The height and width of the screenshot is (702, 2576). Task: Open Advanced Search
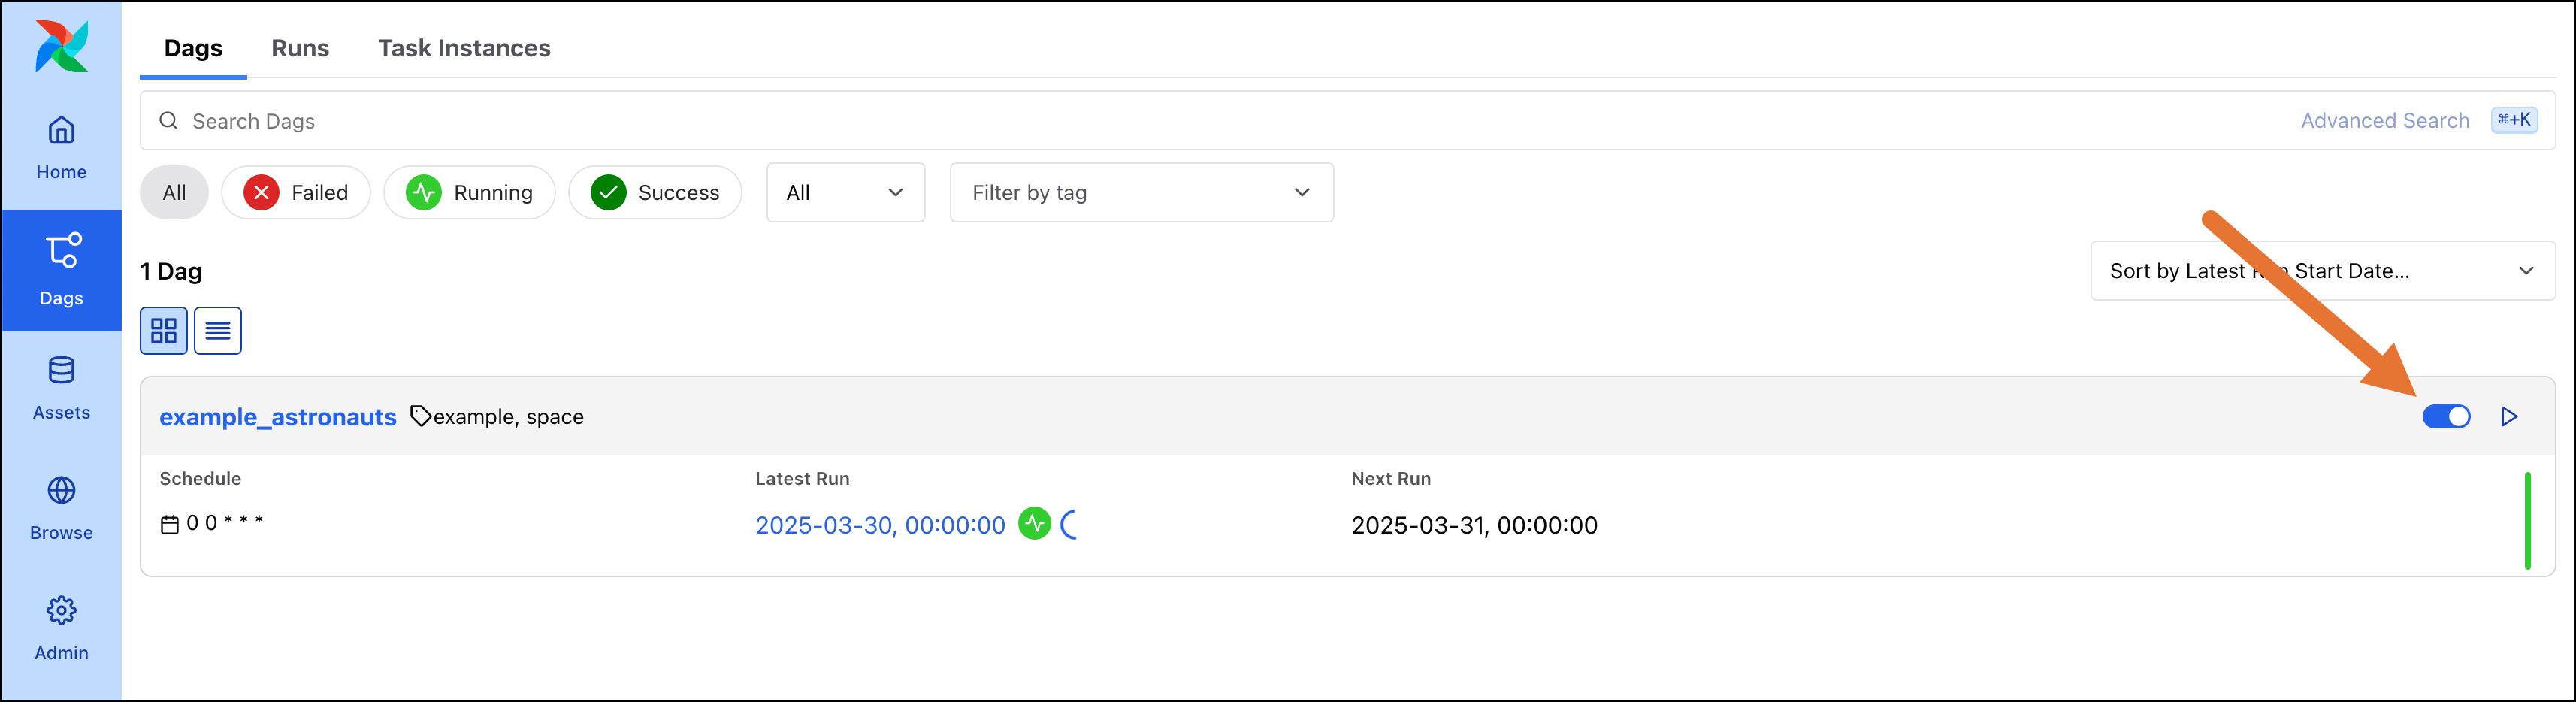[2384, 120]
